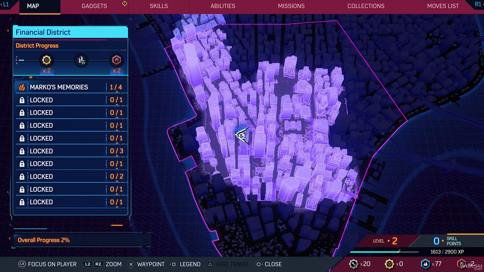The image size is (484, 272).
Task: Click the SKILL POINTS counter
Action: 447,241
